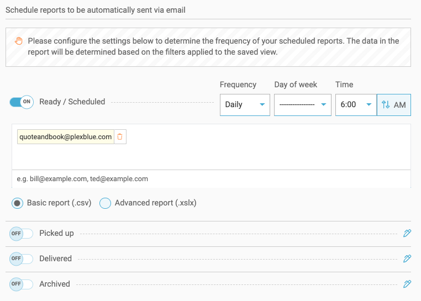Turn off the Ready / Scheduled toggle
Screen dimensions: 421x301
click(22, 102)
